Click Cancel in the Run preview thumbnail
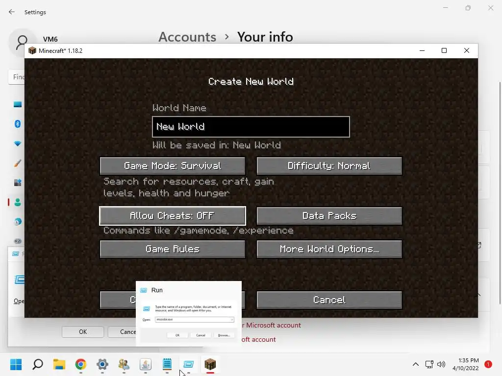This screenshot has height=376, width=502. 201,335
